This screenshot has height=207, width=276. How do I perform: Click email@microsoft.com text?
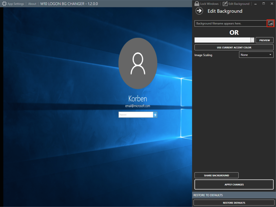[x=138, y=106]
